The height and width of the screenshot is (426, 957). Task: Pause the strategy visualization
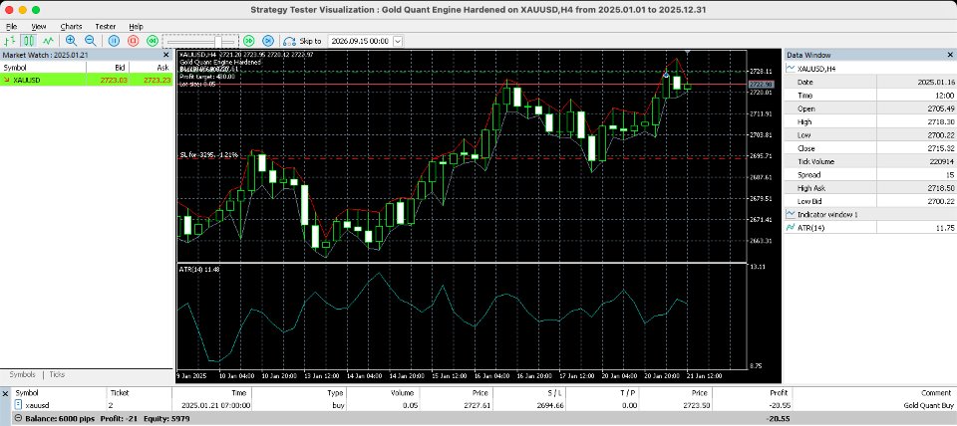click(x=114, y=41)
